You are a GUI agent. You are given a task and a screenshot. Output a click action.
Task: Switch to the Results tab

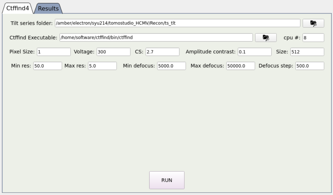click(x=48, y=8)
